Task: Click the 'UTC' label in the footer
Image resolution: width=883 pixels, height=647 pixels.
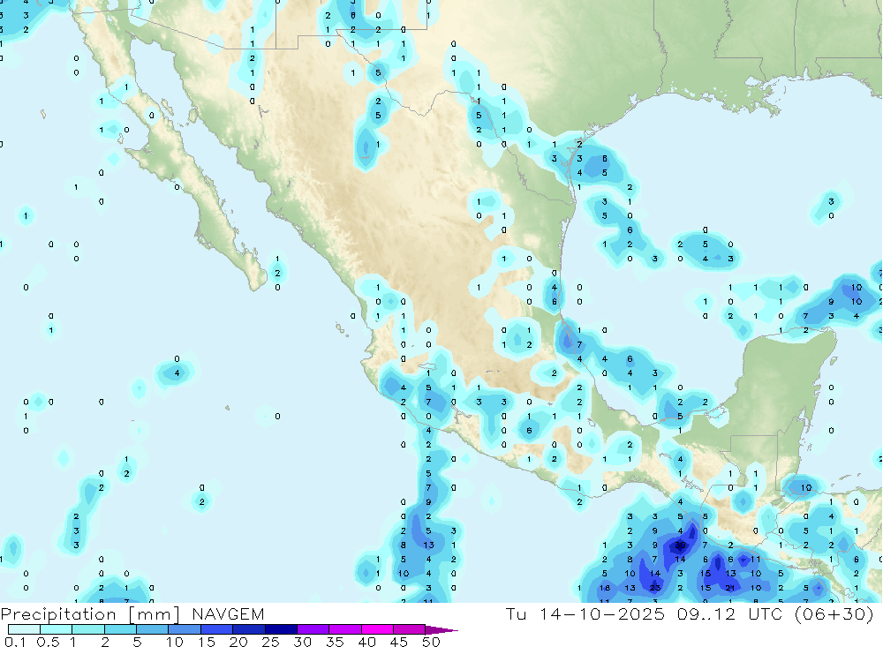Action: [767, 613]
